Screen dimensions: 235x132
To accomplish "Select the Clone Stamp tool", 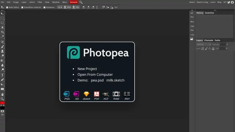I will point(2,51).
